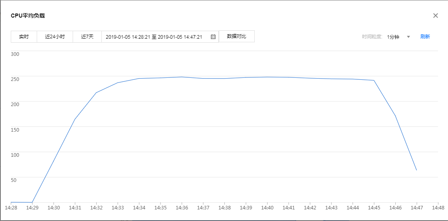Viewport: 448px width, 221px height.
Task: Click the 时间粒度 label
Action: [x=372, y=37]
